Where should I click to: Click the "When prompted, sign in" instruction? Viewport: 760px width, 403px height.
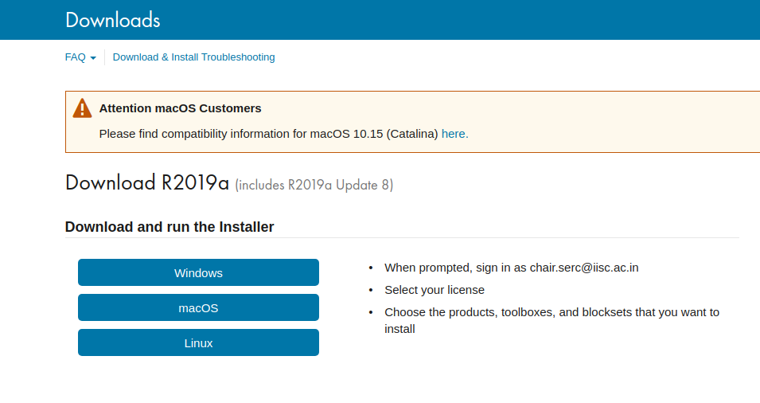[455, 268]
